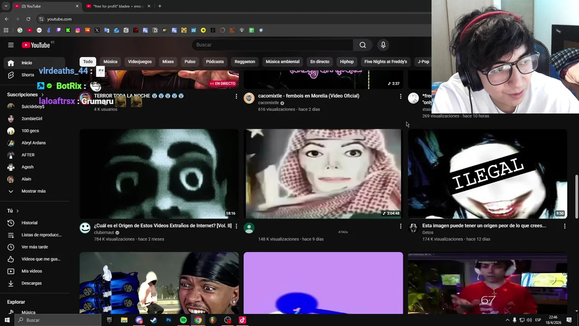Image resolution: width=579 pixels, height=326 pixels.
Task: Open Spotify from the taskbar
Action: tap(183, 320)
